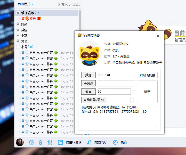
Task: Decrease the quantity spinner down arrow
Action: (x=133, y=93)
